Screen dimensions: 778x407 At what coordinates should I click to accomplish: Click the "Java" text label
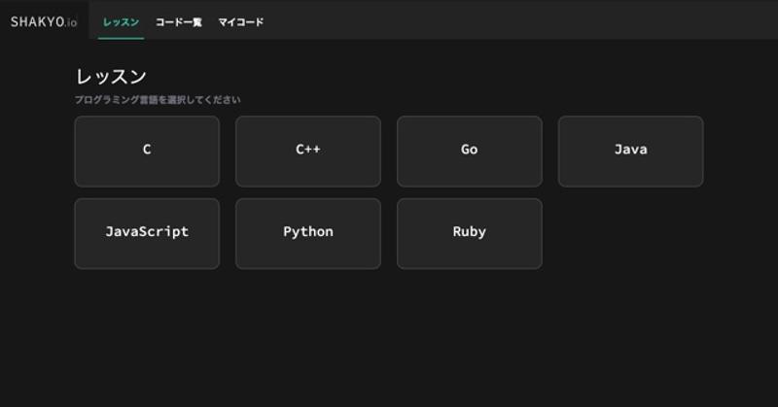point(630,150)
